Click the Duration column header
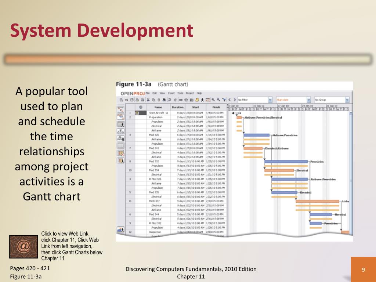 pyautogui.click(x=178, y=107)
